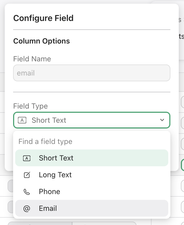Click the 'Column Options' section heading
This screenshot has width=184, height=225.
[x=41, y=41]
